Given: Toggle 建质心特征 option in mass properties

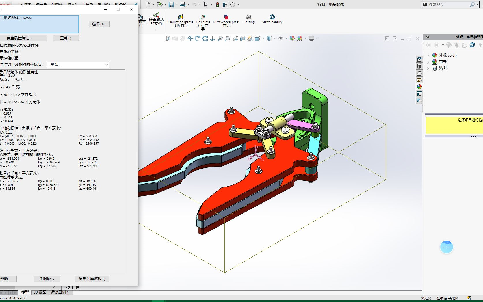Looking at the screenshot, I should pyautogui.click(x=9, y=52).
